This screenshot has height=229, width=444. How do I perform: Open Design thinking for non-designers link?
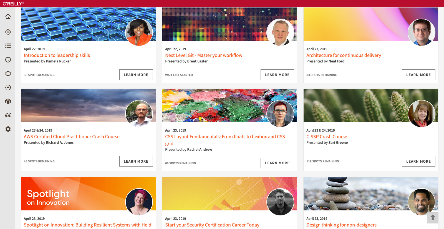(x=341, y=225)
